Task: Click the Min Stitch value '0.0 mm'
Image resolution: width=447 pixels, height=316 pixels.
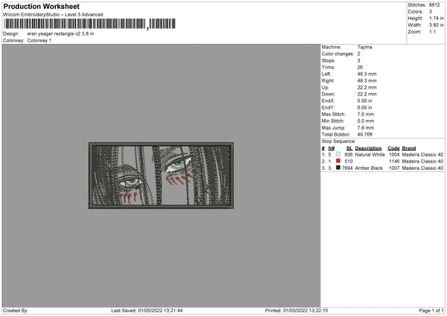Action: [366, 121]
